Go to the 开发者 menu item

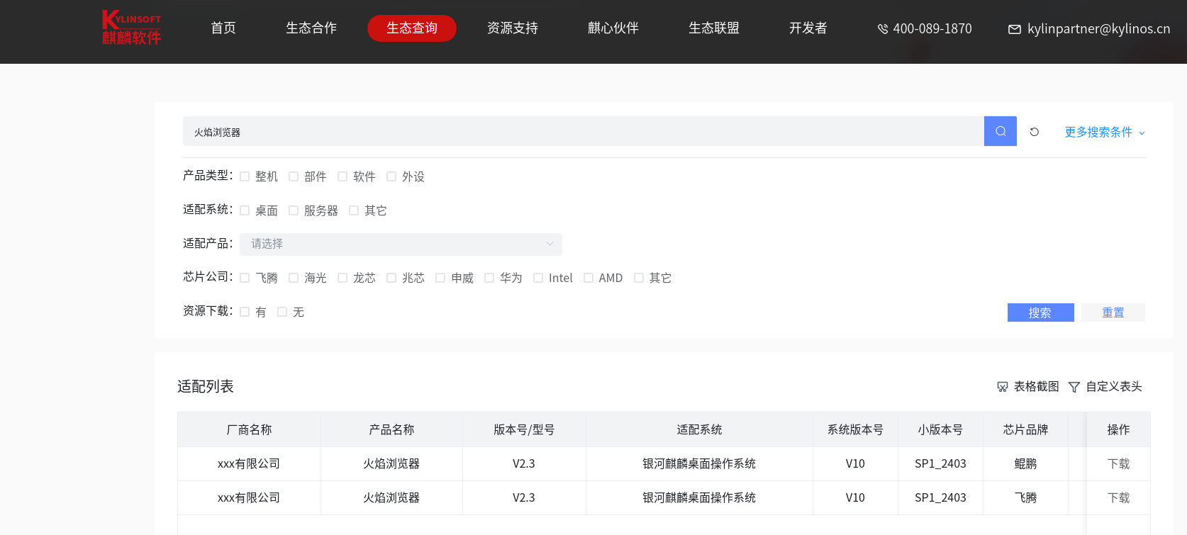(x=808, y=28)
